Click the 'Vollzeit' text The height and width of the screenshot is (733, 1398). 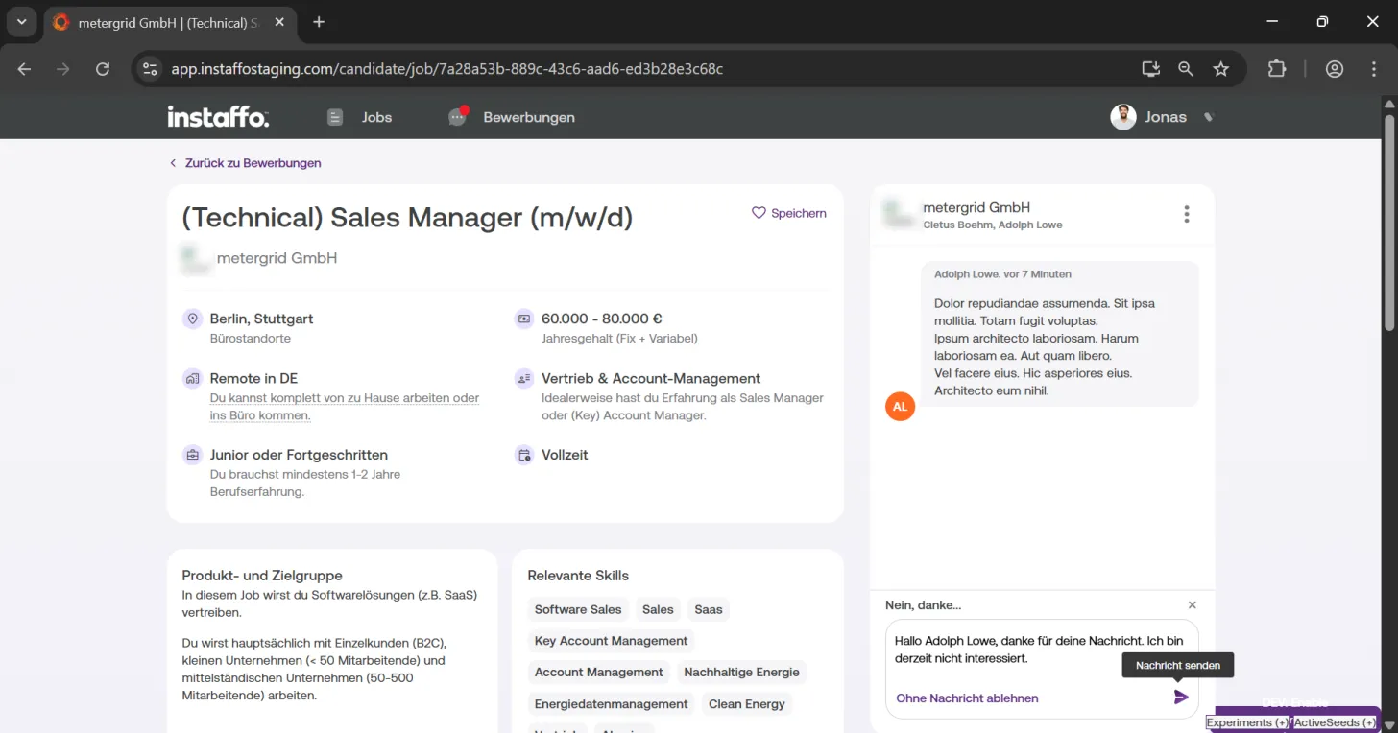pos(565,455)
